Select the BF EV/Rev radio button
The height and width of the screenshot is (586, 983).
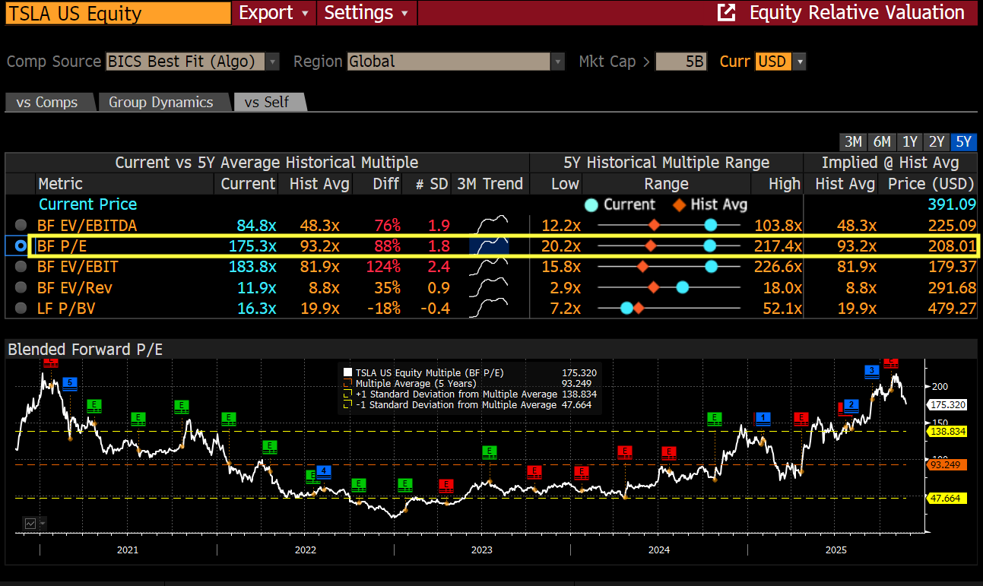click(x=21, y=287)
